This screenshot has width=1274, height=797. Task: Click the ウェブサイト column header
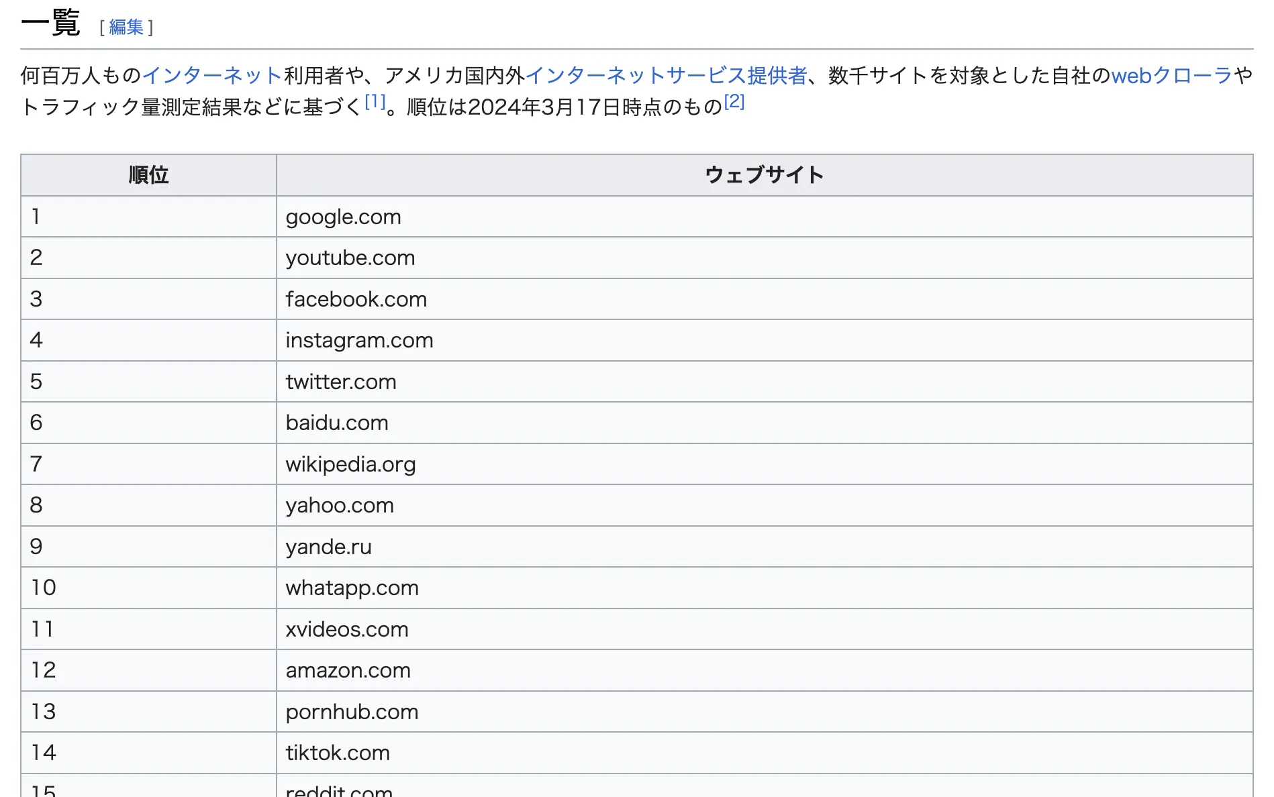pos(764,175)
